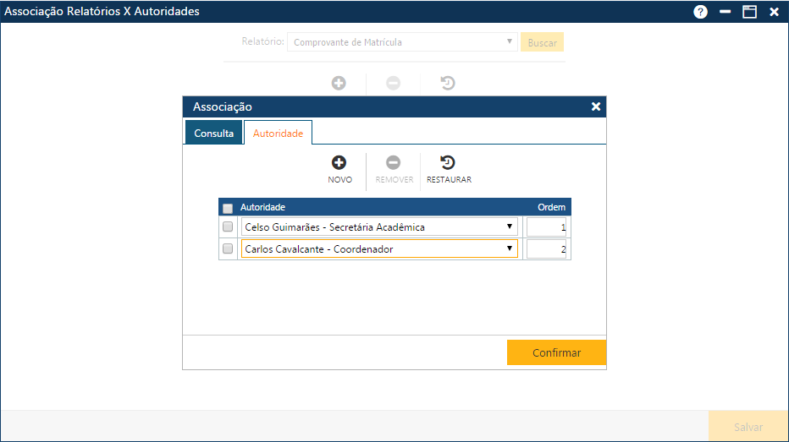The height and width of the screenshot is (442, 789).
Task: Click the Salvar button
Action: tap(748, 427)
